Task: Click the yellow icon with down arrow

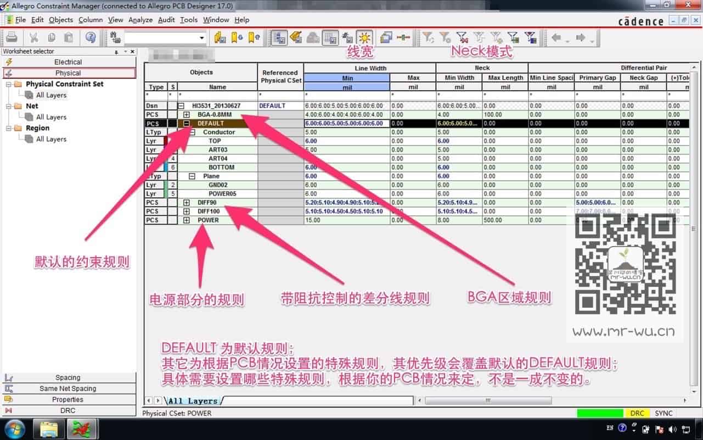Action: pos(237,37)
